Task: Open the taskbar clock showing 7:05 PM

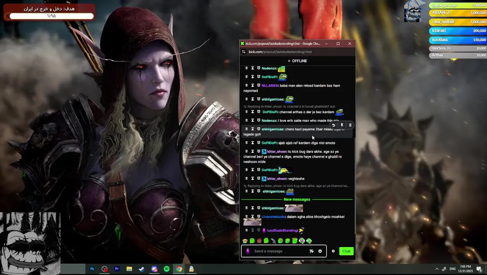Action: [466, 269]
